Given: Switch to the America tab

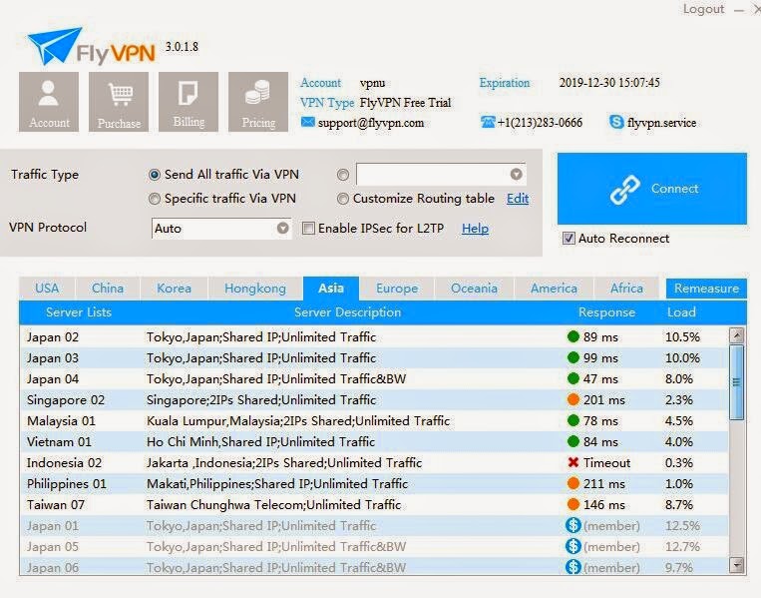Looking at the screenshot, I should coord(554,289).
